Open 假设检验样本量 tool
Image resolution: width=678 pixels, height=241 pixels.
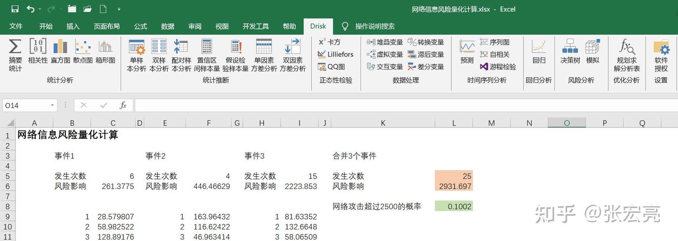tap(235, 55)
